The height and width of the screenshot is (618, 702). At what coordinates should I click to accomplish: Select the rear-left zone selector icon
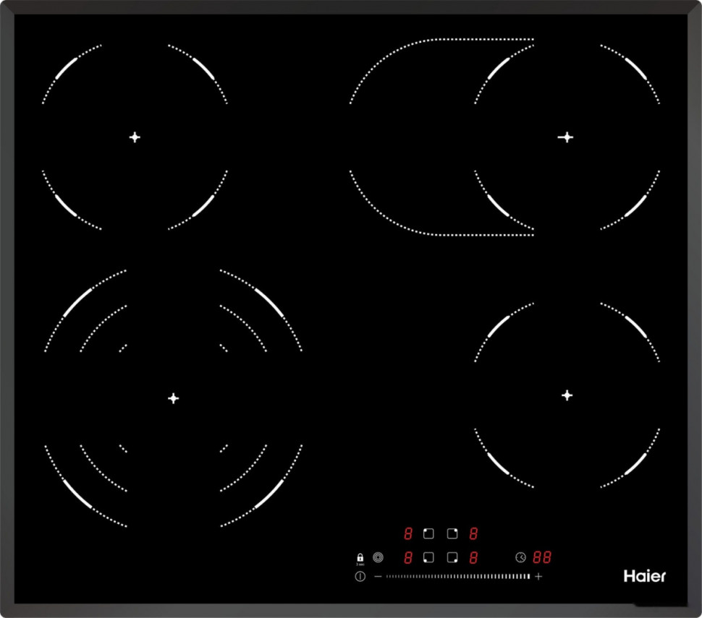[x=428, y=534]
